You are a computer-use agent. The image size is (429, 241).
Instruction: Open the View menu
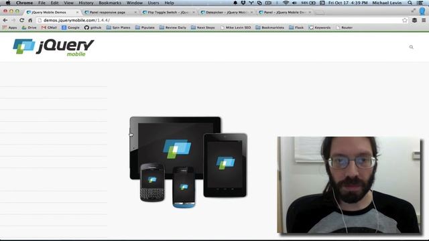tap(68, 3)
